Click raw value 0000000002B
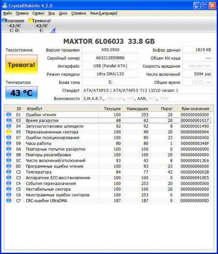 pyautogui.click(x=195, y=172)
